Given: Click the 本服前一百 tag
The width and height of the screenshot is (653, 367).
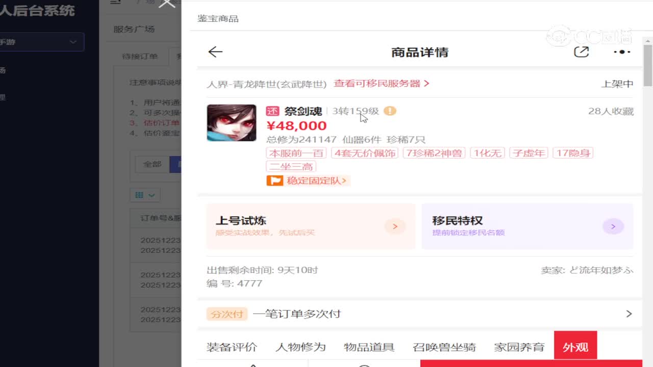Looking at the screenshot, I should pyautogui.click(x=296, y=152).
